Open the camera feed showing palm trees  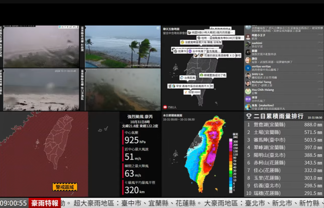[x=123, y=47]
